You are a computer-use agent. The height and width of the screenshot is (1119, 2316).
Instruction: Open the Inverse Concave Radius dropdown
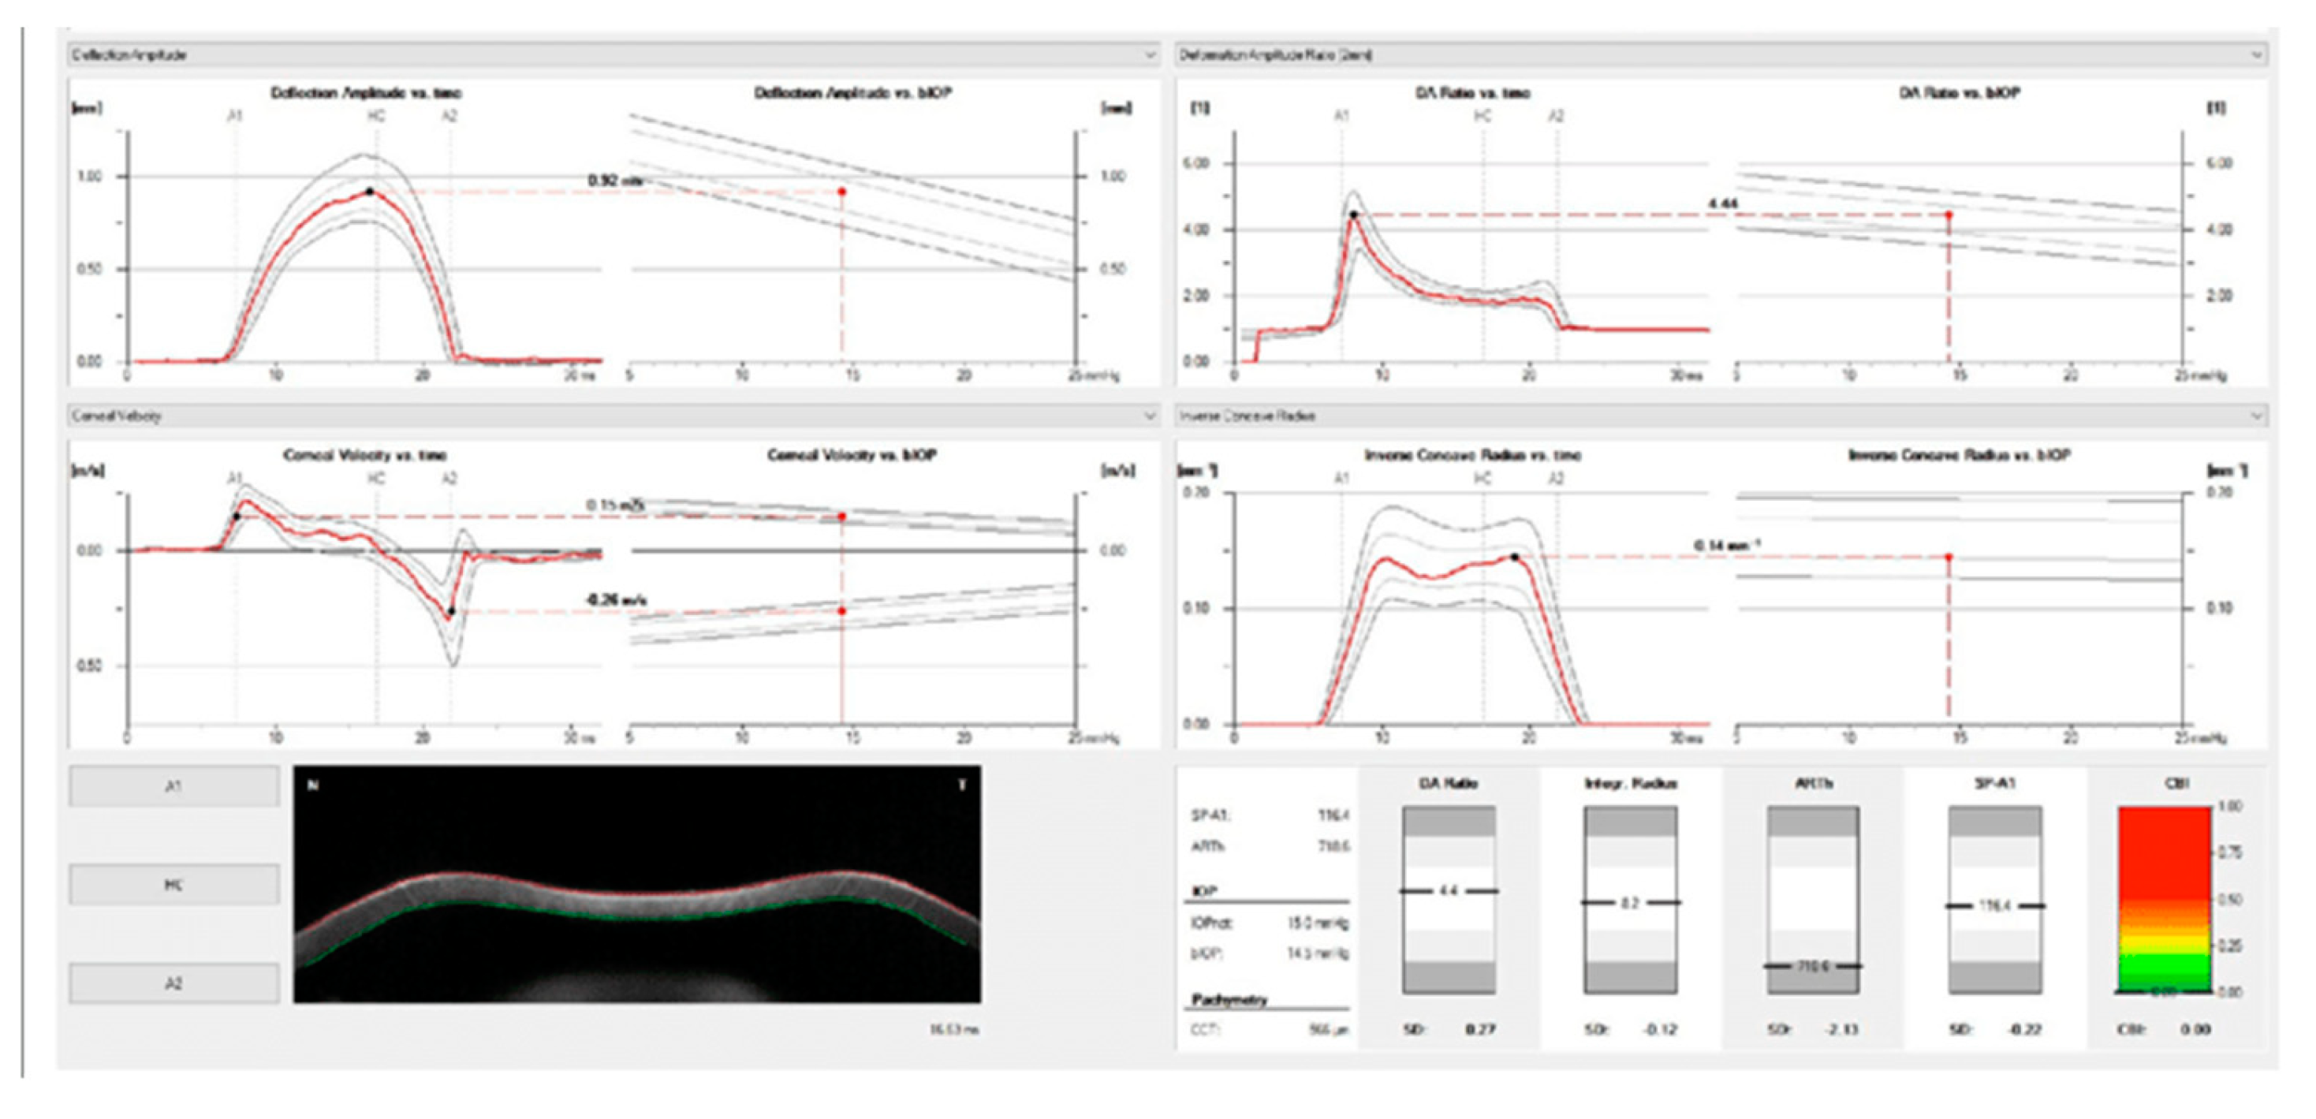pos(2257,416)
